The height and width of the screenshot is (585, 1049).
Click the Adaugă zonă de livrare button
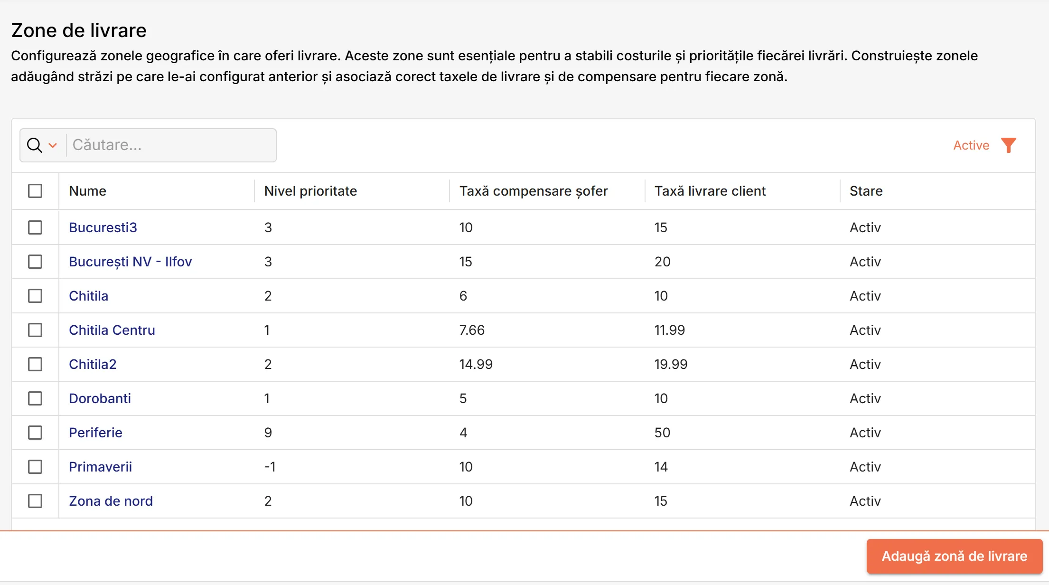click(955, 556)
